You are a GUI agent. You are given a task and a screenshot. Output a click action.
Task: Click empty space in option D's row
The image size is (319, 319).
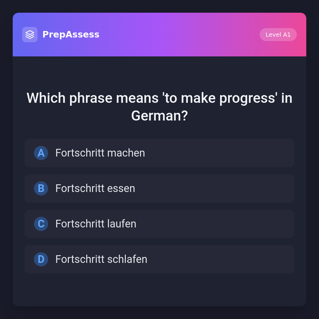(222, 259)
